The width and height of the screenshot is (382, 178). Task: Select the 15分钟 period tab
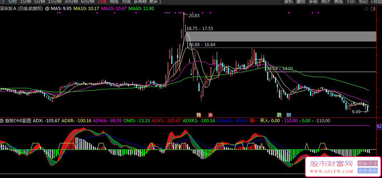point(55,2)
